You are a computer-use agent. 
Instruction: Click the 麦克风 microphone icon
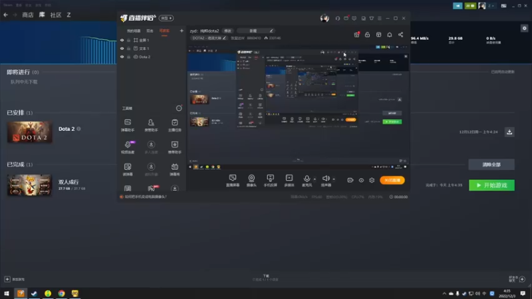pos(307,178)
